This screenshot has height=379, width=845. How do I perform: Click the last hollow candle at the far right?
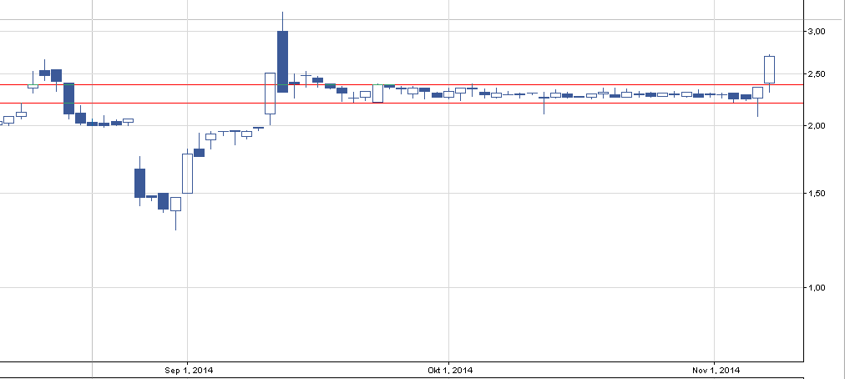[769, 69]
